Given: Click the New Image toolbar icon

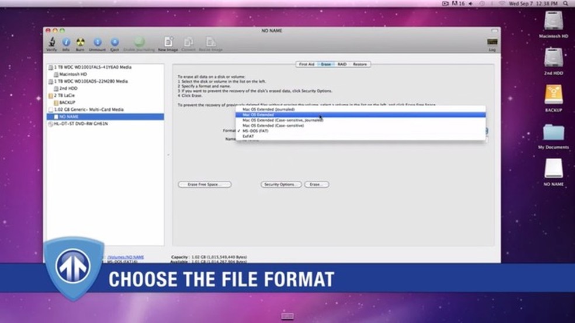Looking at the screenshot, I should coord(168,42).
